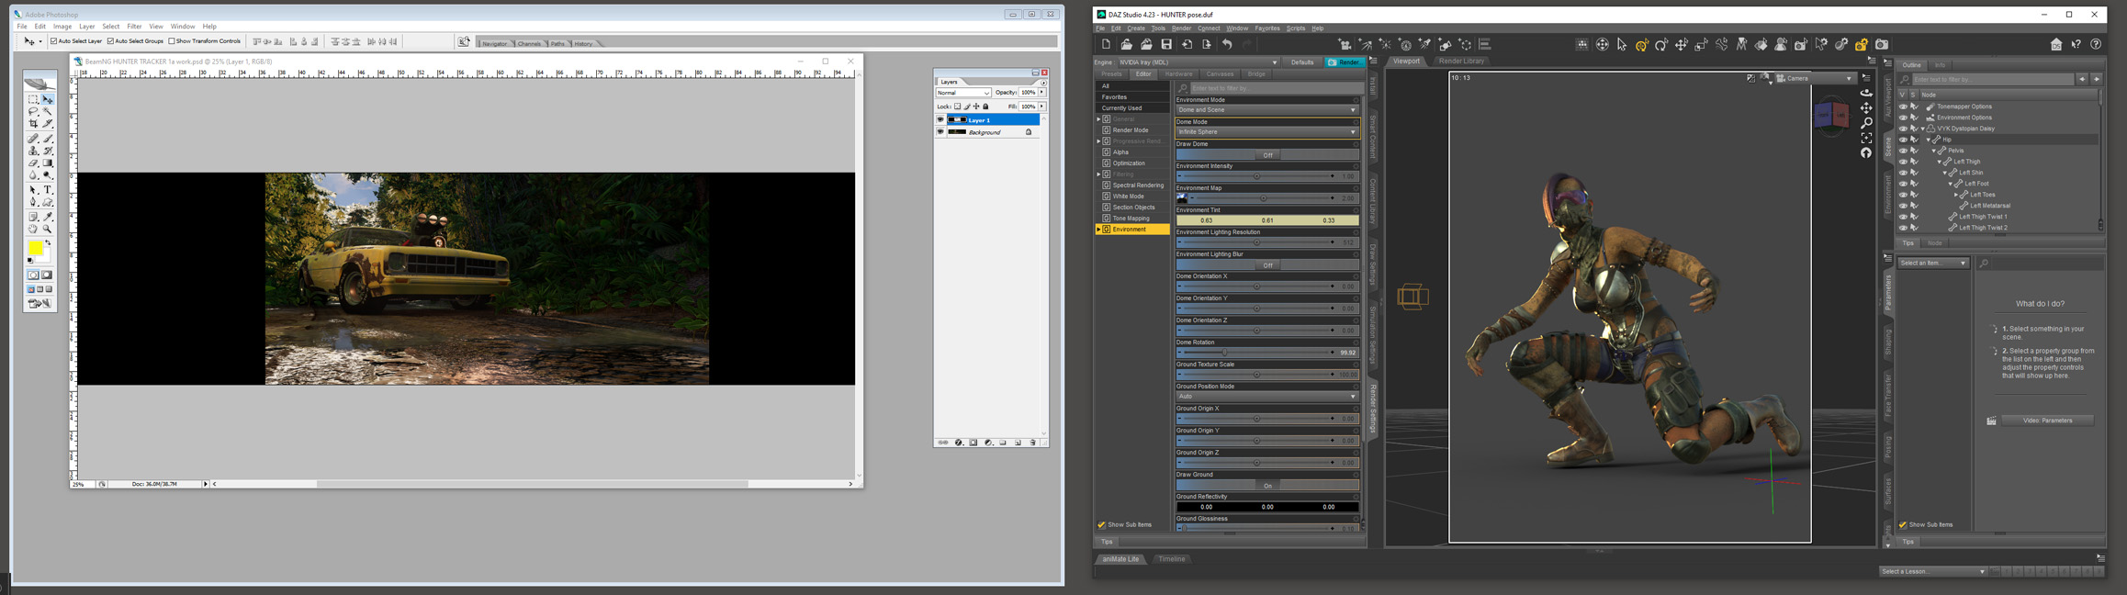Click the New File icon in DAZ Studio
This screenshot has height=595, width=2127.
(x=1106, y=44)
